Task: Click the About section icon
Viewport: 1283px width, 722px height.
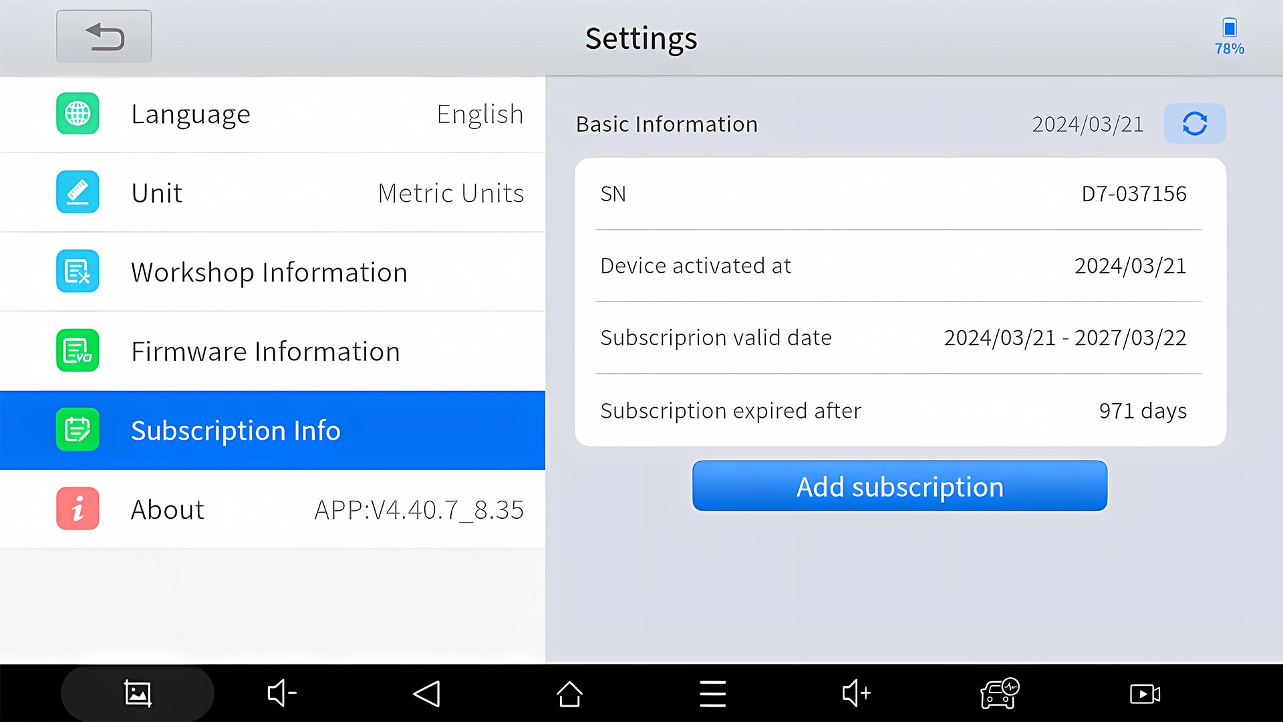Action: (77, 508)
